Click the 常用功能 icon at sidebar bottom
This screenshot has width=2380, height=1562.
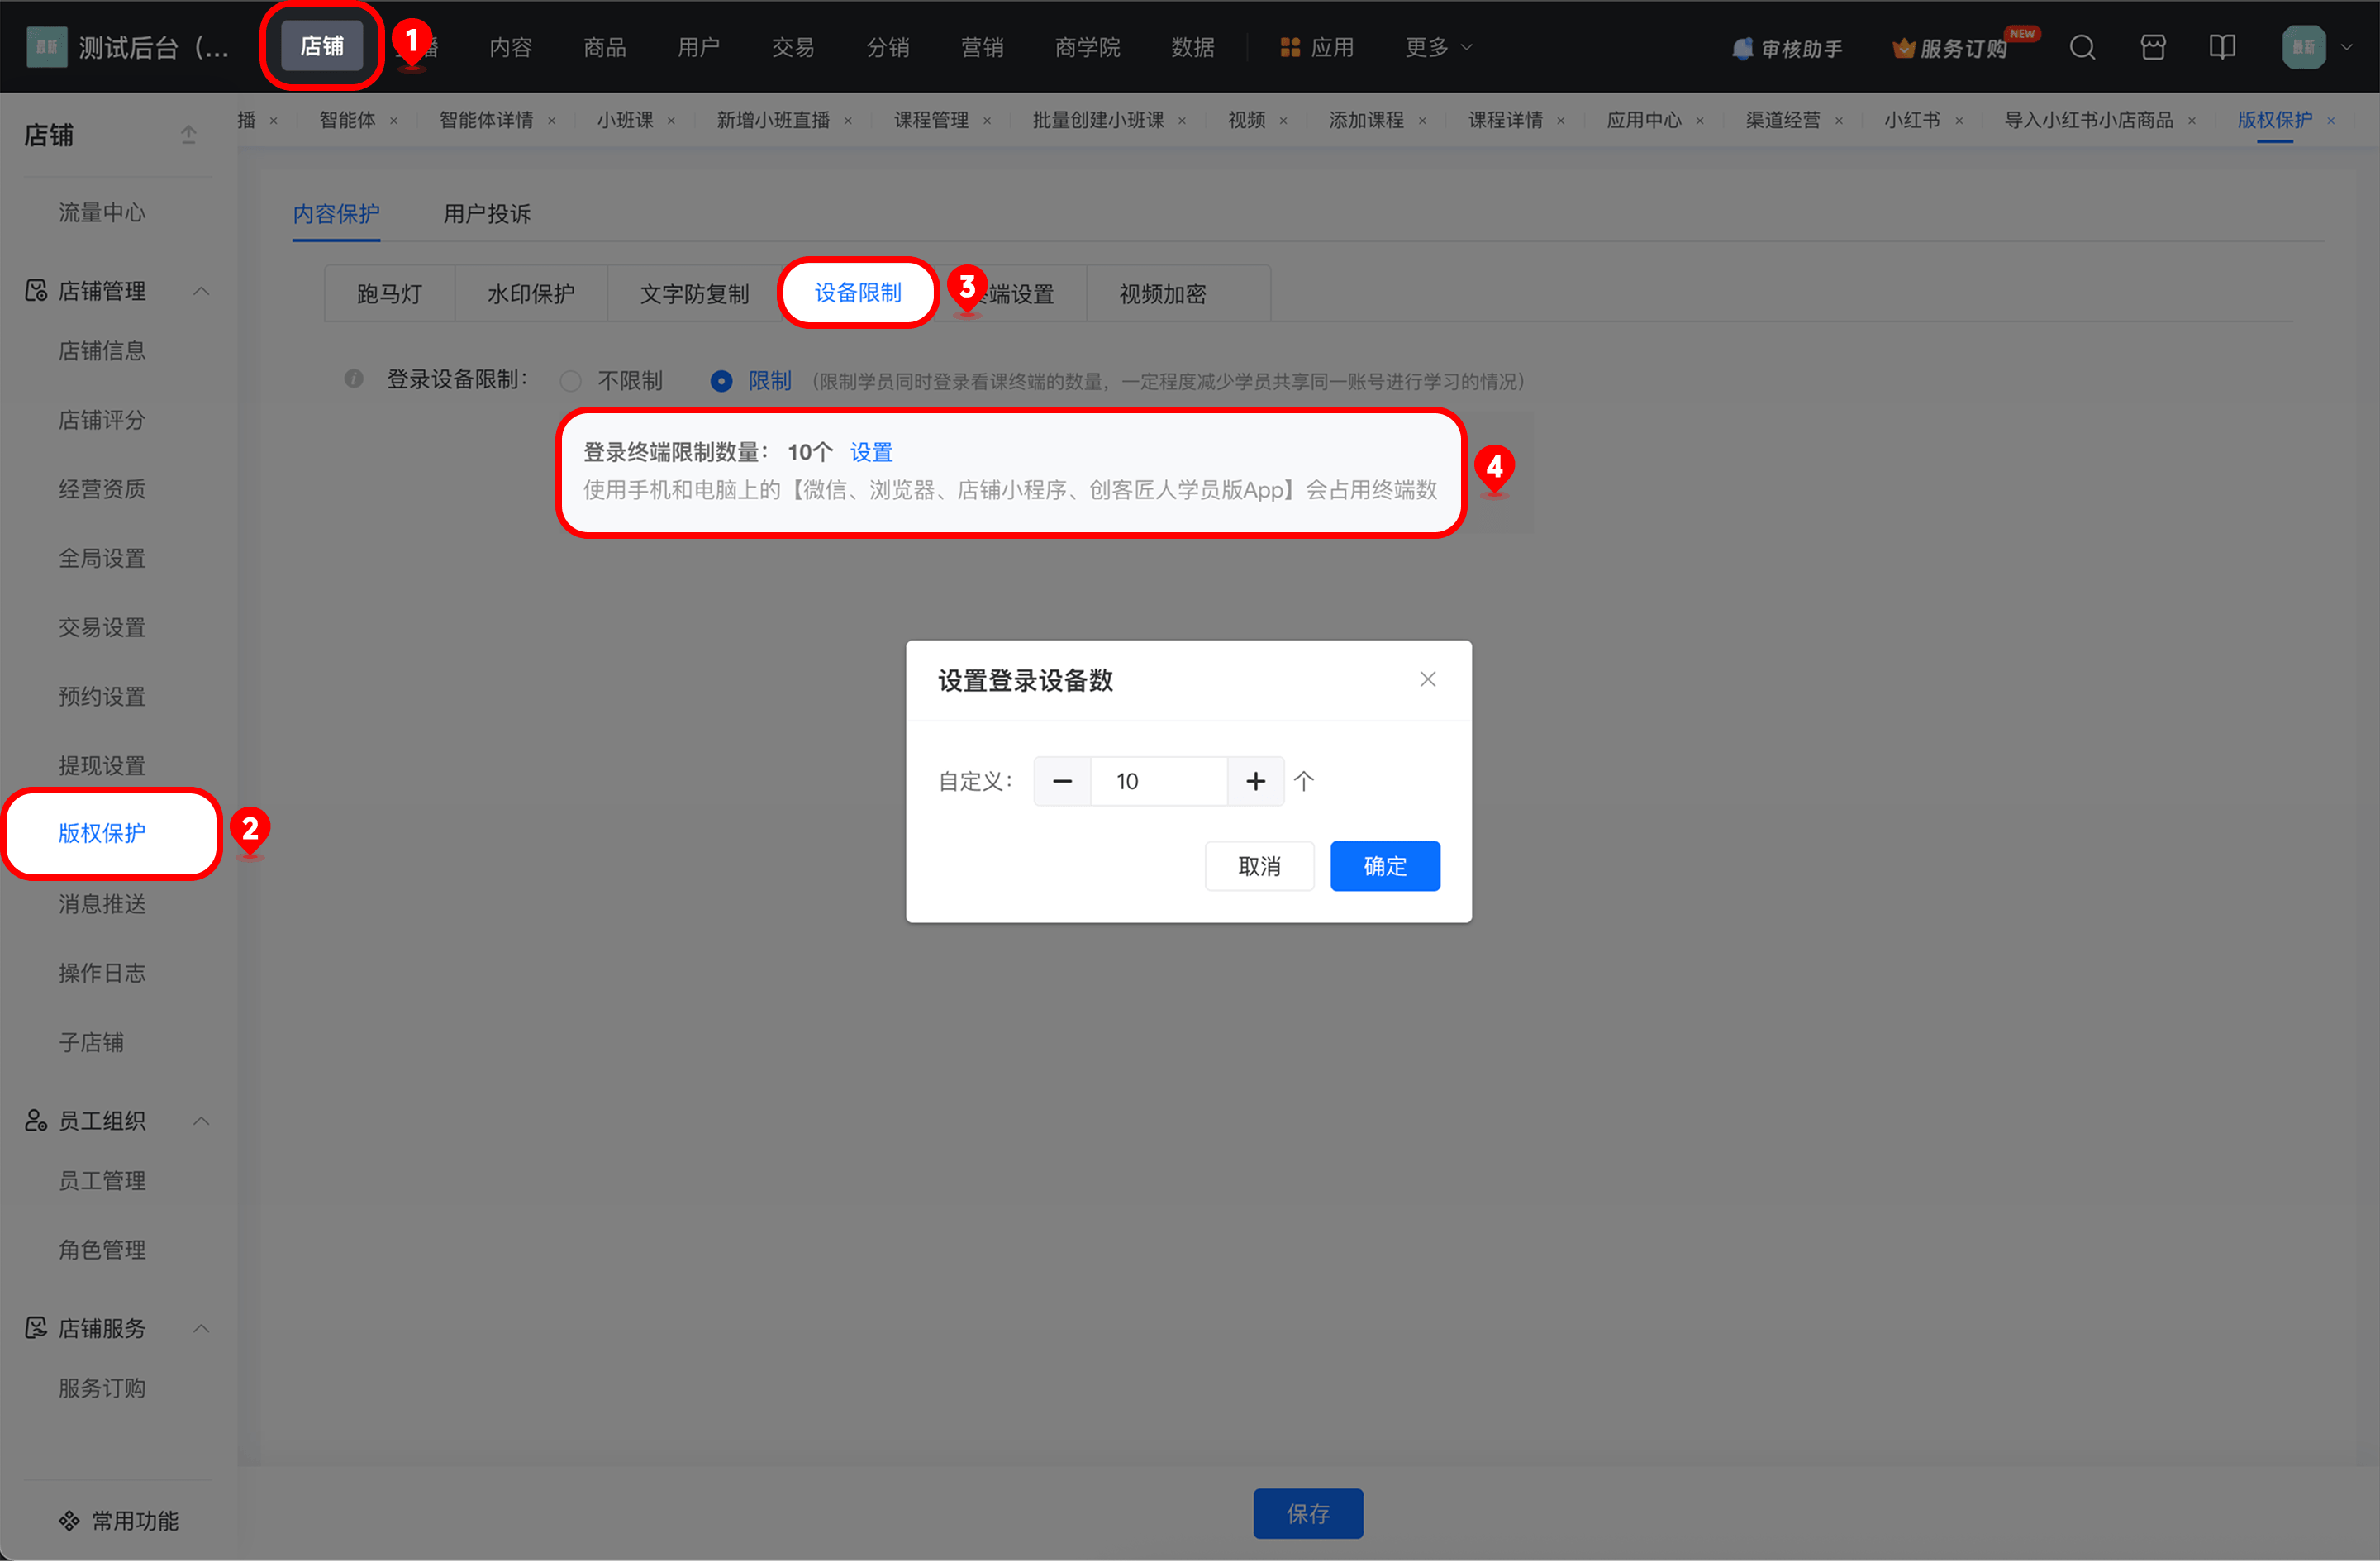coord(69,1521)
